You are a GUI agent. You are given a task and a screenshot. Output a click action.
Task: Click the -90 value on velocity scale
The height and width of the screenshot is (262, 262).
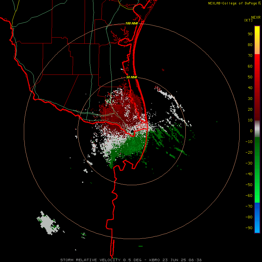coord(249,228)
